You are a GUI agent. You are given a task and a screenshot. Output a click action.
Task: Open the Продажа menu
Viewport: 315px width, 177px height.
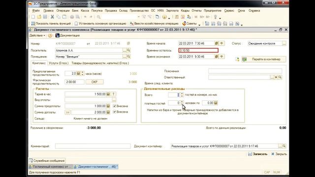coord(111,11)
